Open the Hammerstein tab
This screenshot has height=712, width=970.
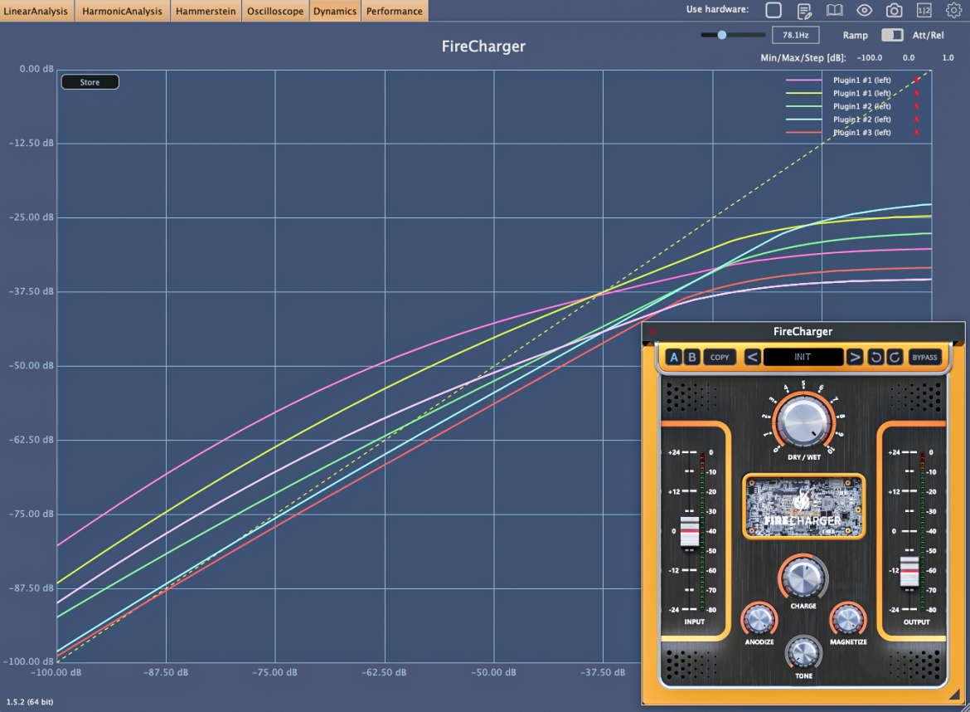tap(206, 11)
